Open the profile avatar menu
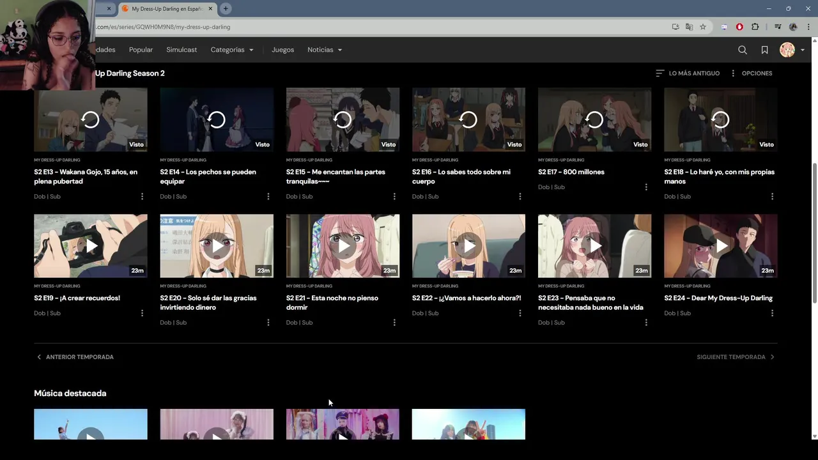This screenshot has height=460, width=818. point(792,50)
